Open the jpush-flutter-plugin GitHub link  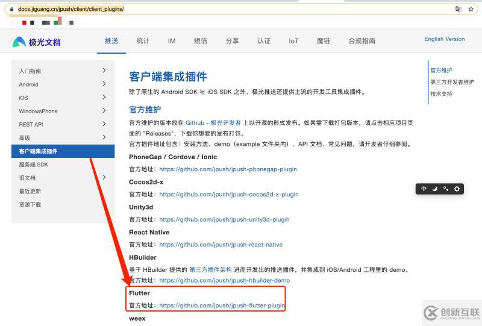click(x=222, y=306)
